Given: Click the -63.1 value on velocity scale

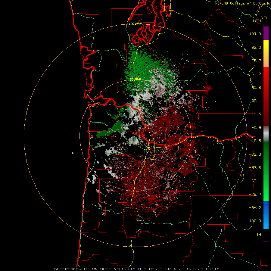Looking at the screenshot, I should pyautogui.click(x=255, y=181).
